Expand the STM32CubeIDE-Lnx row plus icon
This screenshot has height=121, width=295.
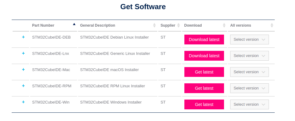[23, 54]
